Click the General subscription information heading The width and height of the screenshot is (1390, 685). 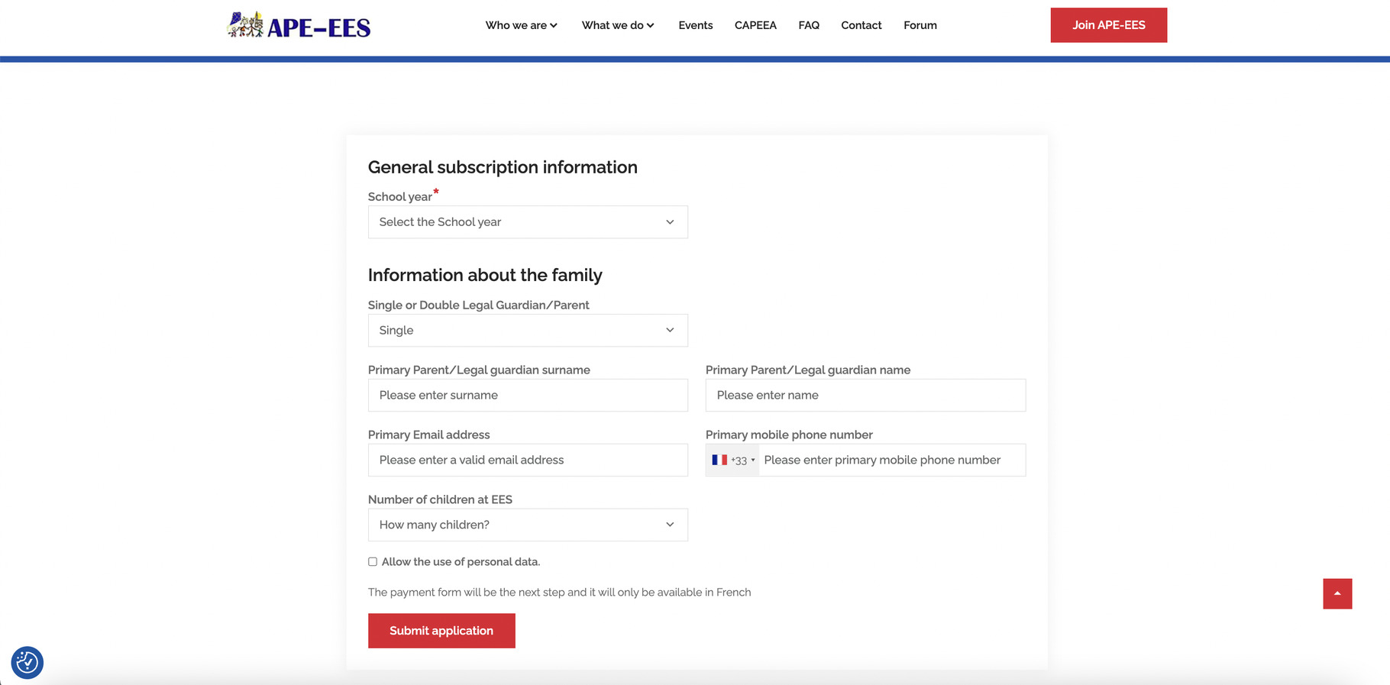point(503,167)
